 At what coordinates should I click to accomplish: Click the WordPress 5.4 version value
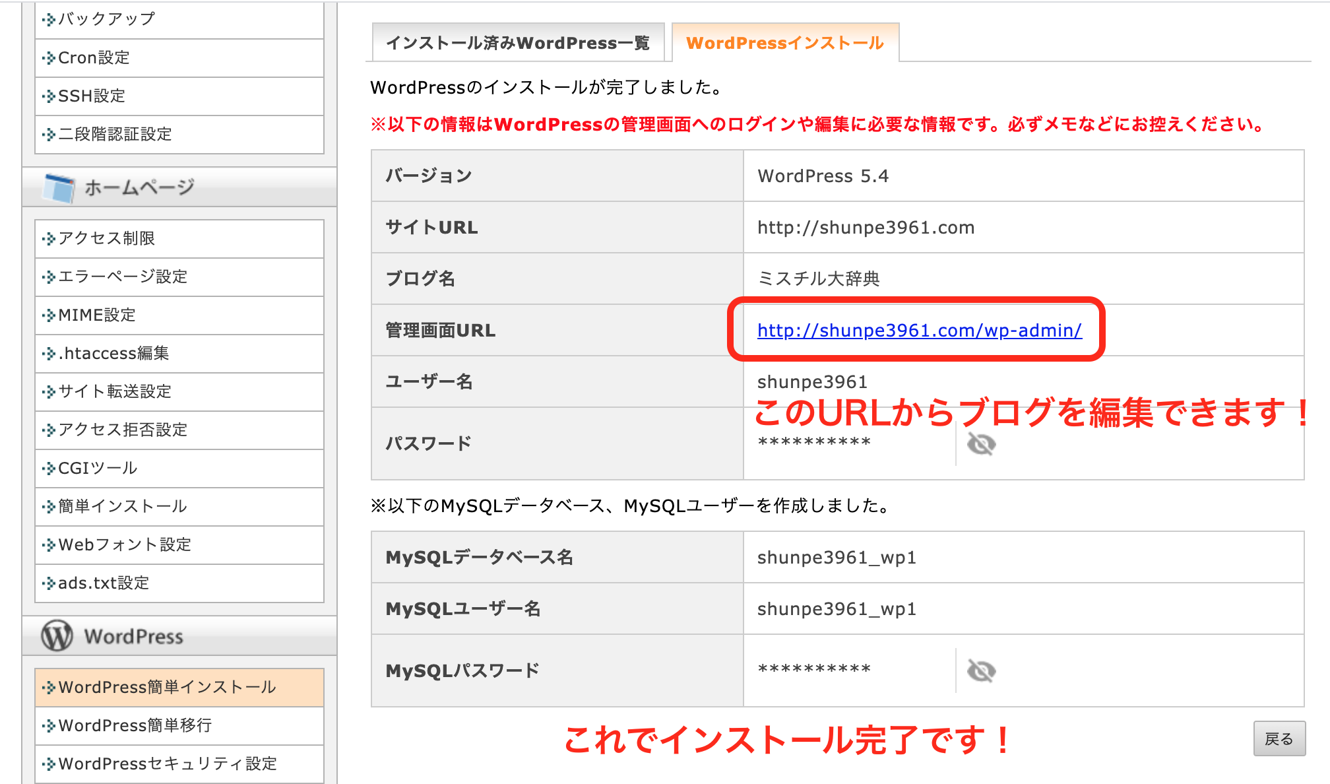point(823,176)
